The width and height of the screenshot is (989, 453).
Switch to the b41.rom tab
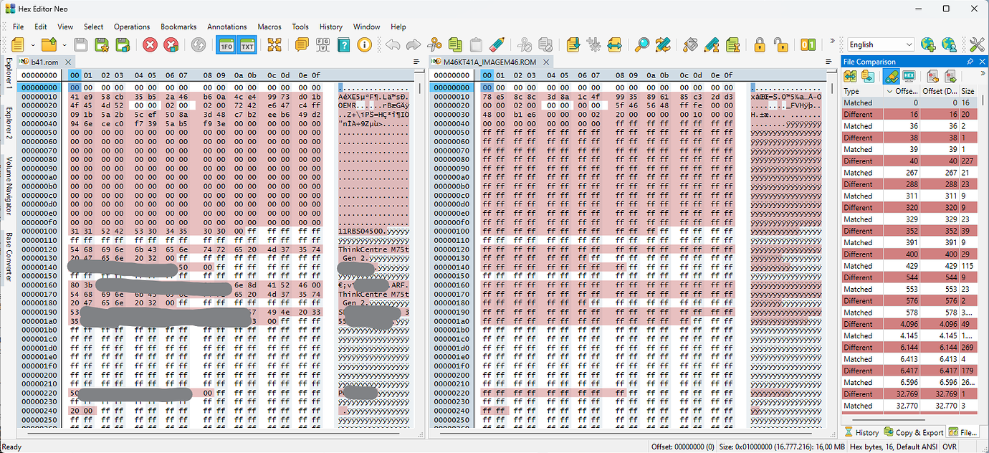point(41,62)
